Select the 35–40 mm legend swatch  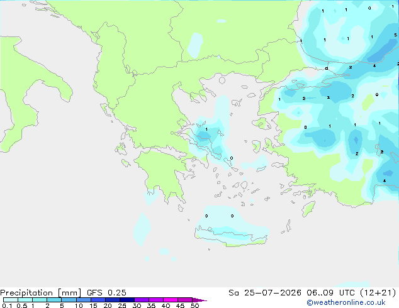point(156,300)
